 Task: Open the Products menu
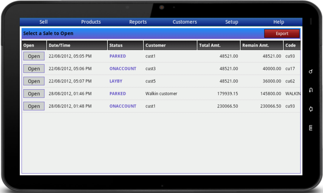click(x=91, y=22)
